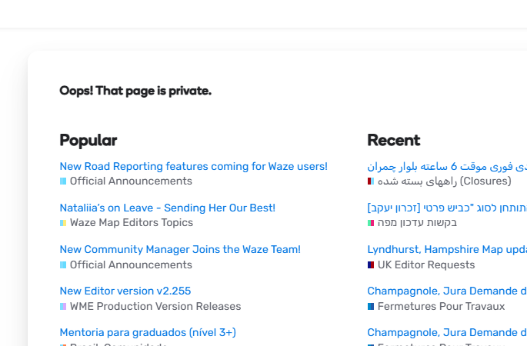The image size is (527, 346).
Task: Open the second Champagnole, Jura Demande topic
Action: (446, 332)
